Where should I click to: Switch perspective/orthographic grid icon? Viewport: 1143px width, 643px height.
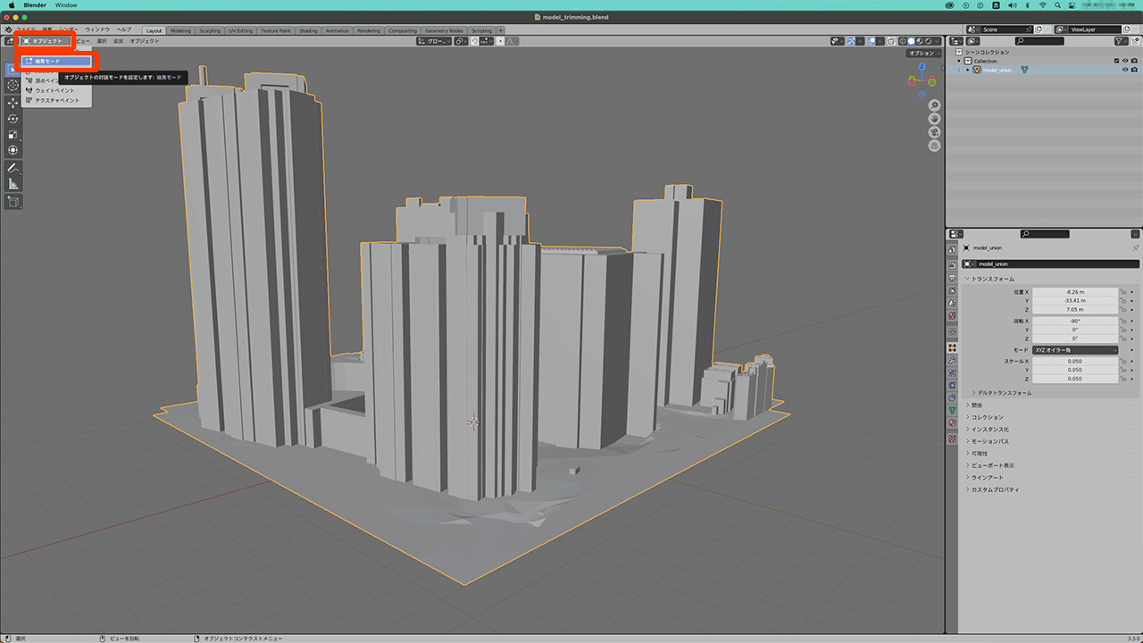tap(934, 145)
